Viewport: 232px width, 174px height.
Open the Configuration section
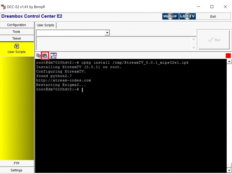pyautogui.click(x=17, y=25)
